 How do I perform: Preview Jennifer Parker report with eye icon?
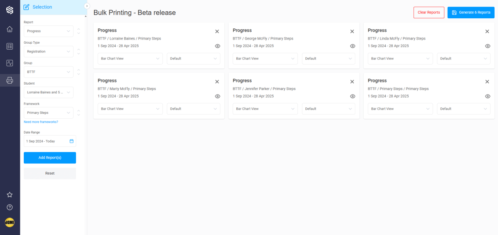coord(352,96)
